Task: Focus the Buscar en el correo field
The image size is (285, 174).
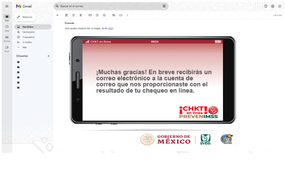Action: tap(111, 6)
